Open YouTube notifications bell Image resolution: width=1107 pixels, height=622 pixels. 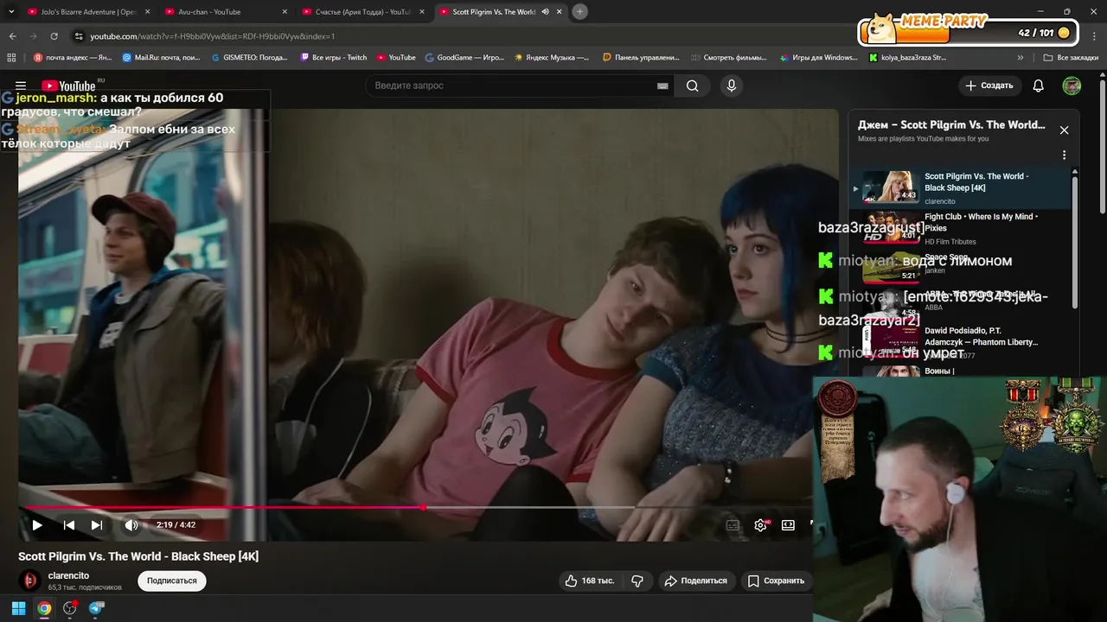coord(1039,86)
